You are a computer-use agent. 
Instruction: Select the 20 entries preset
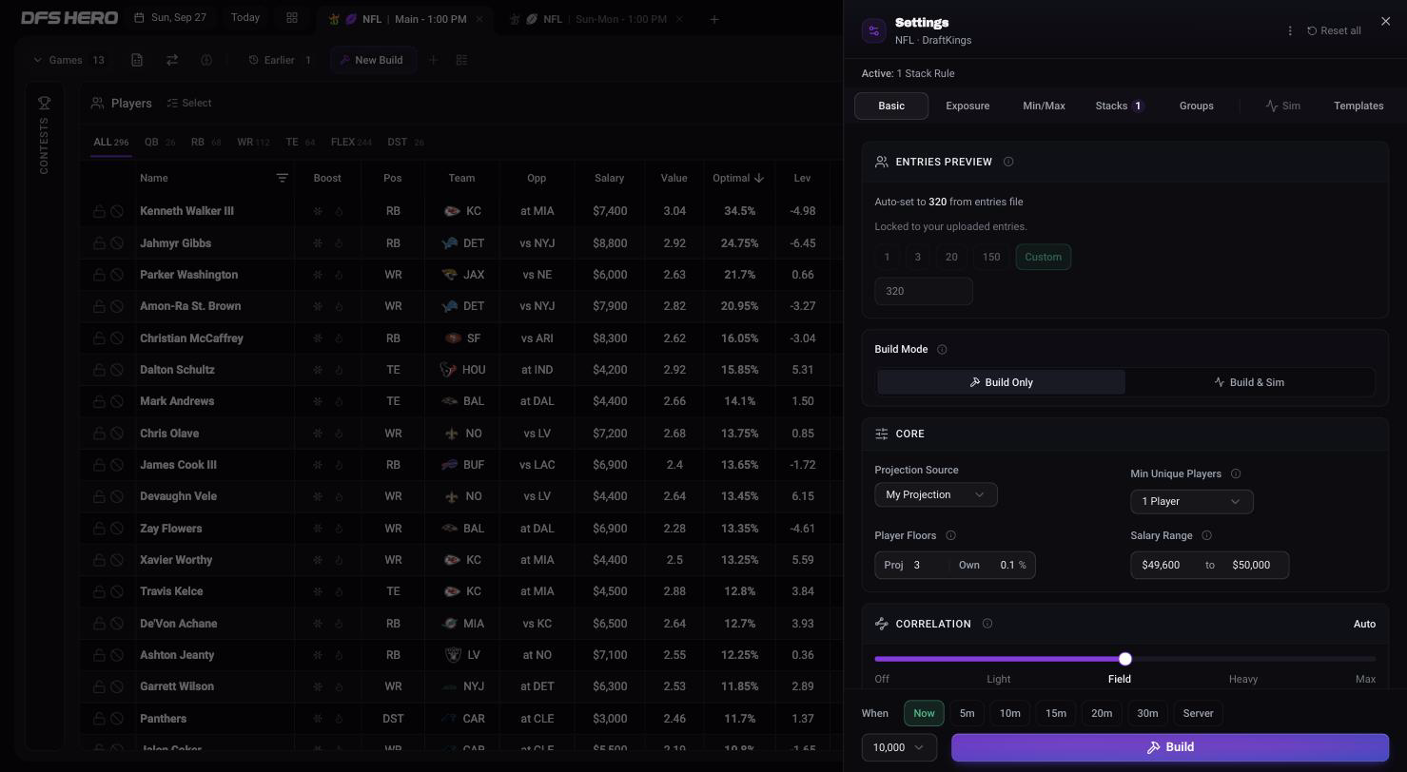(950, 257)
